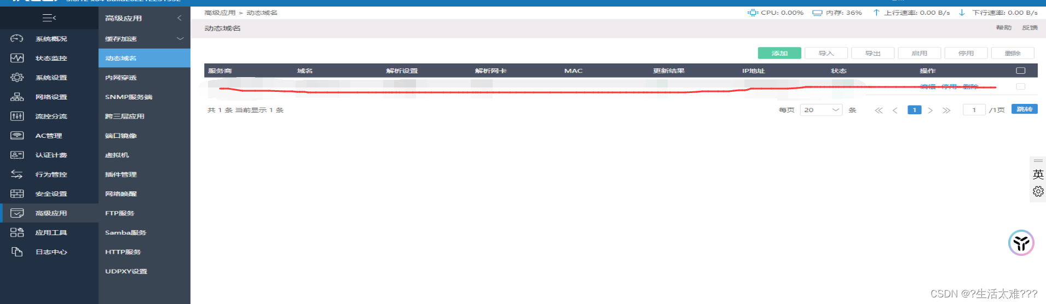The height and width of the screenshot is (304, 1046).
Task: Click the 高级应用 breadcrumb link
Action: 220,13
